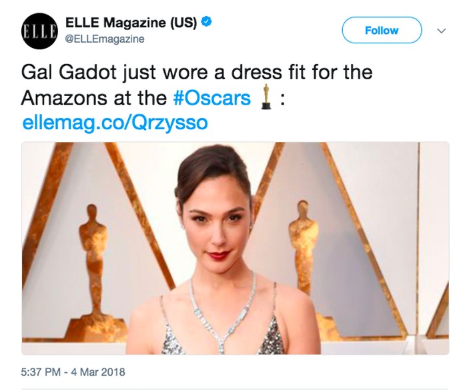Click the 4 Mar 2018 date text
This screenshot has height=391, width=467.
coord(99,372)
